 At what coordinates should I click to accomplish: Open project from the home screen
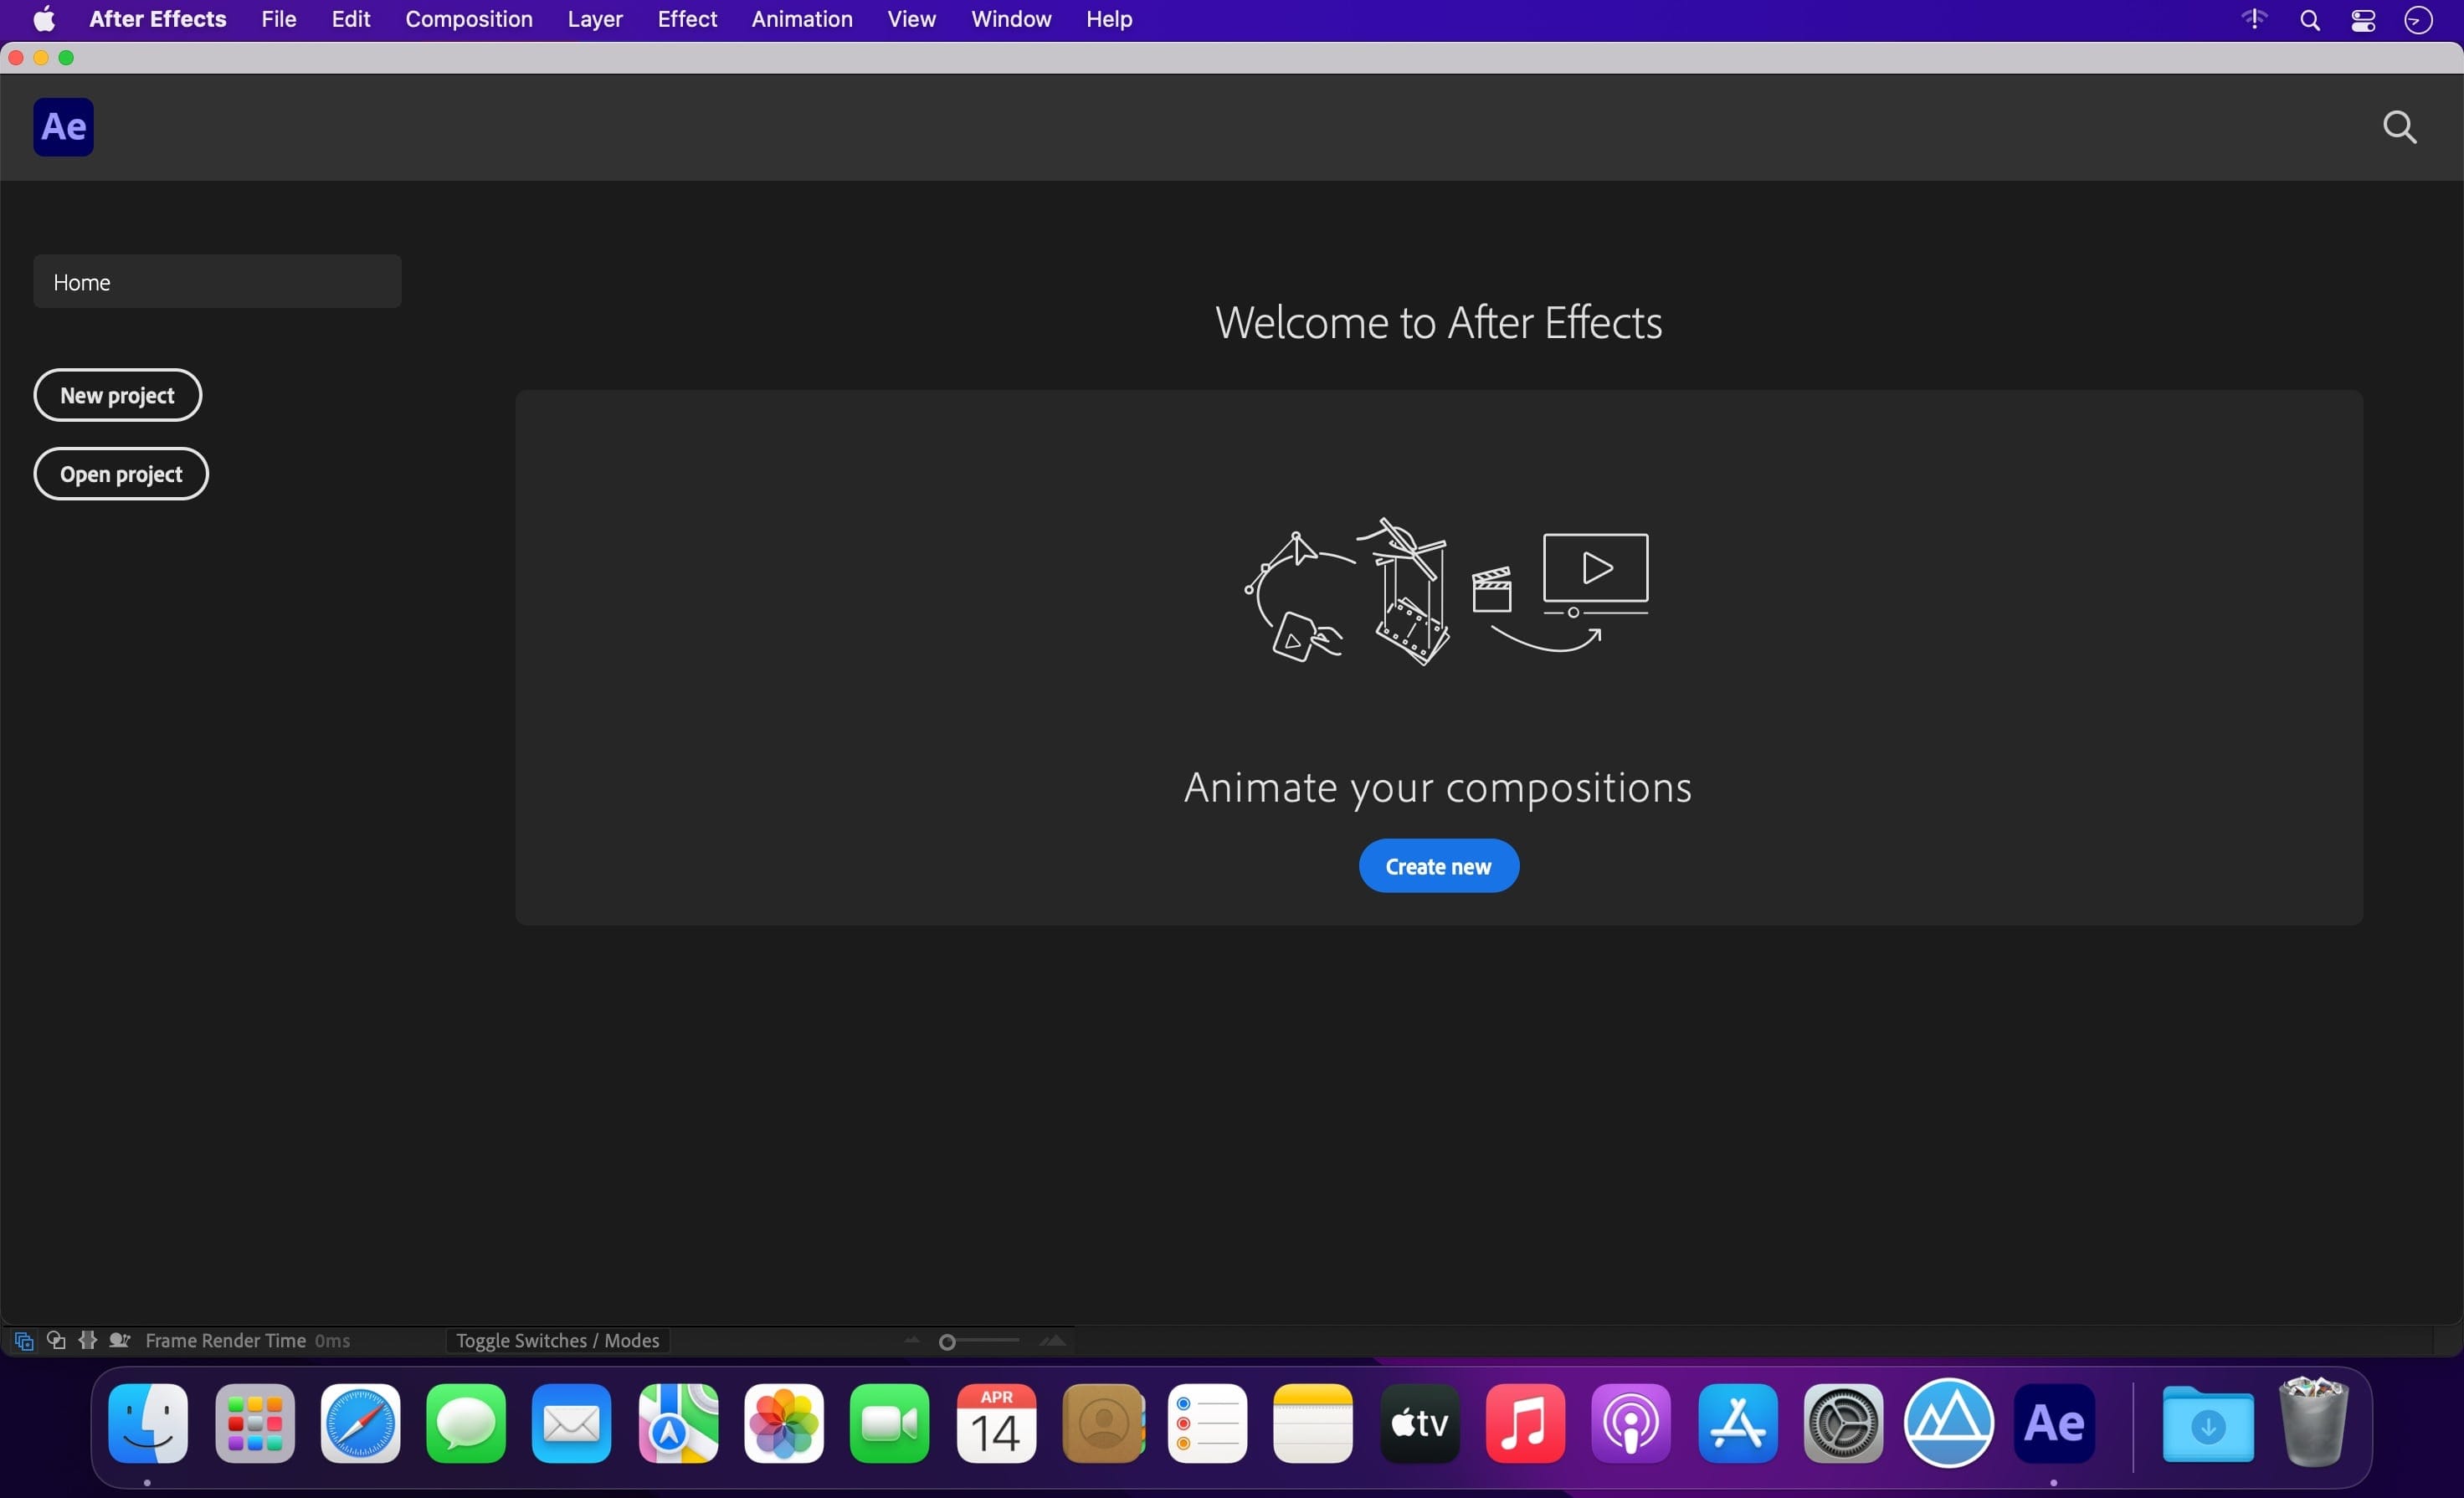pyautogui.click(x=120, y=474)
